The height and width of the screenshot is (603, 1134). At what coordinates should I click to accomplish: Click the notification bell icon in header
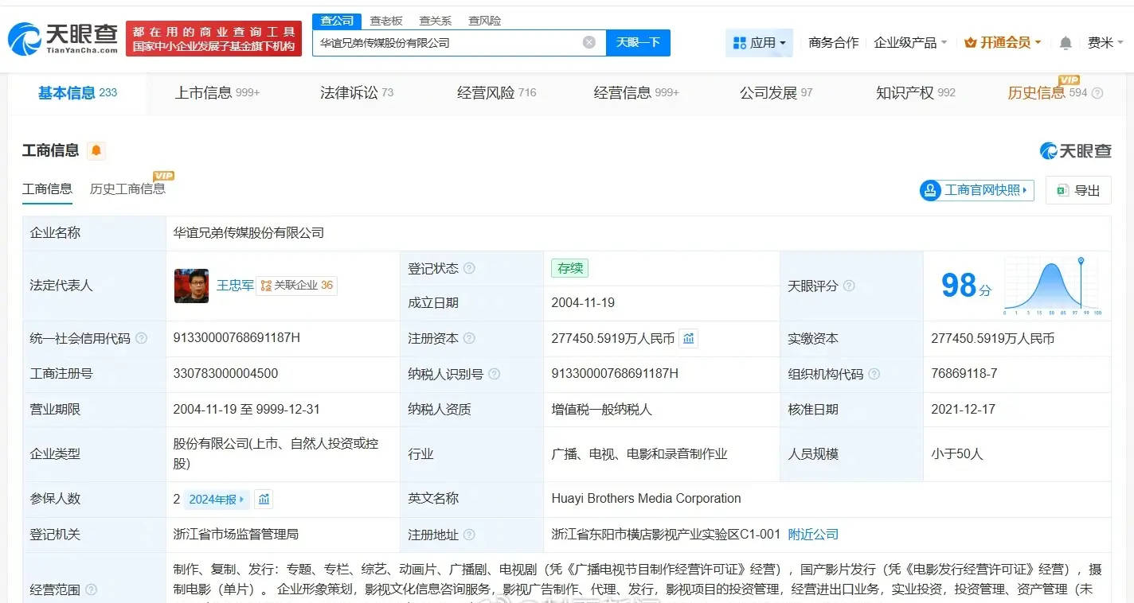tap(1066, 43)
